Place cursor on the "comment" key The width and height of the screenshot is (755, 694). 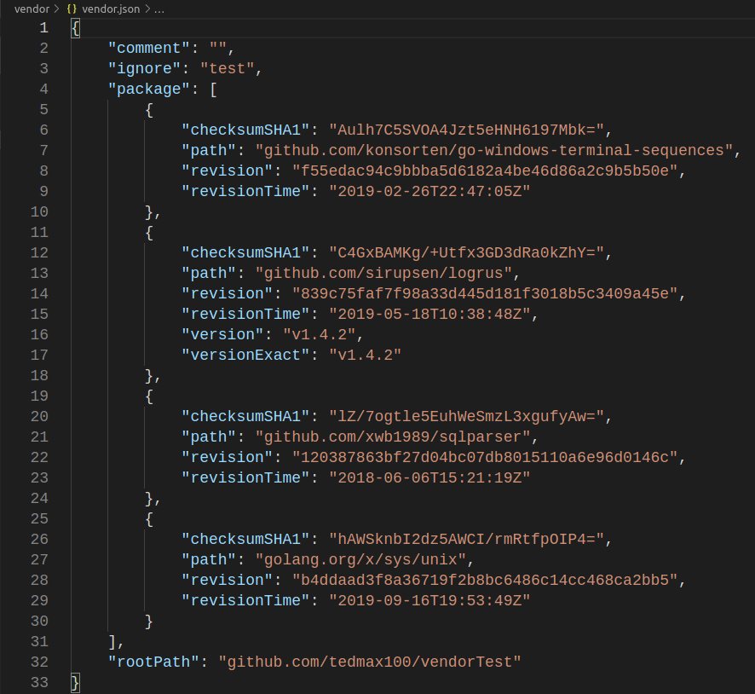pos(148,48)
